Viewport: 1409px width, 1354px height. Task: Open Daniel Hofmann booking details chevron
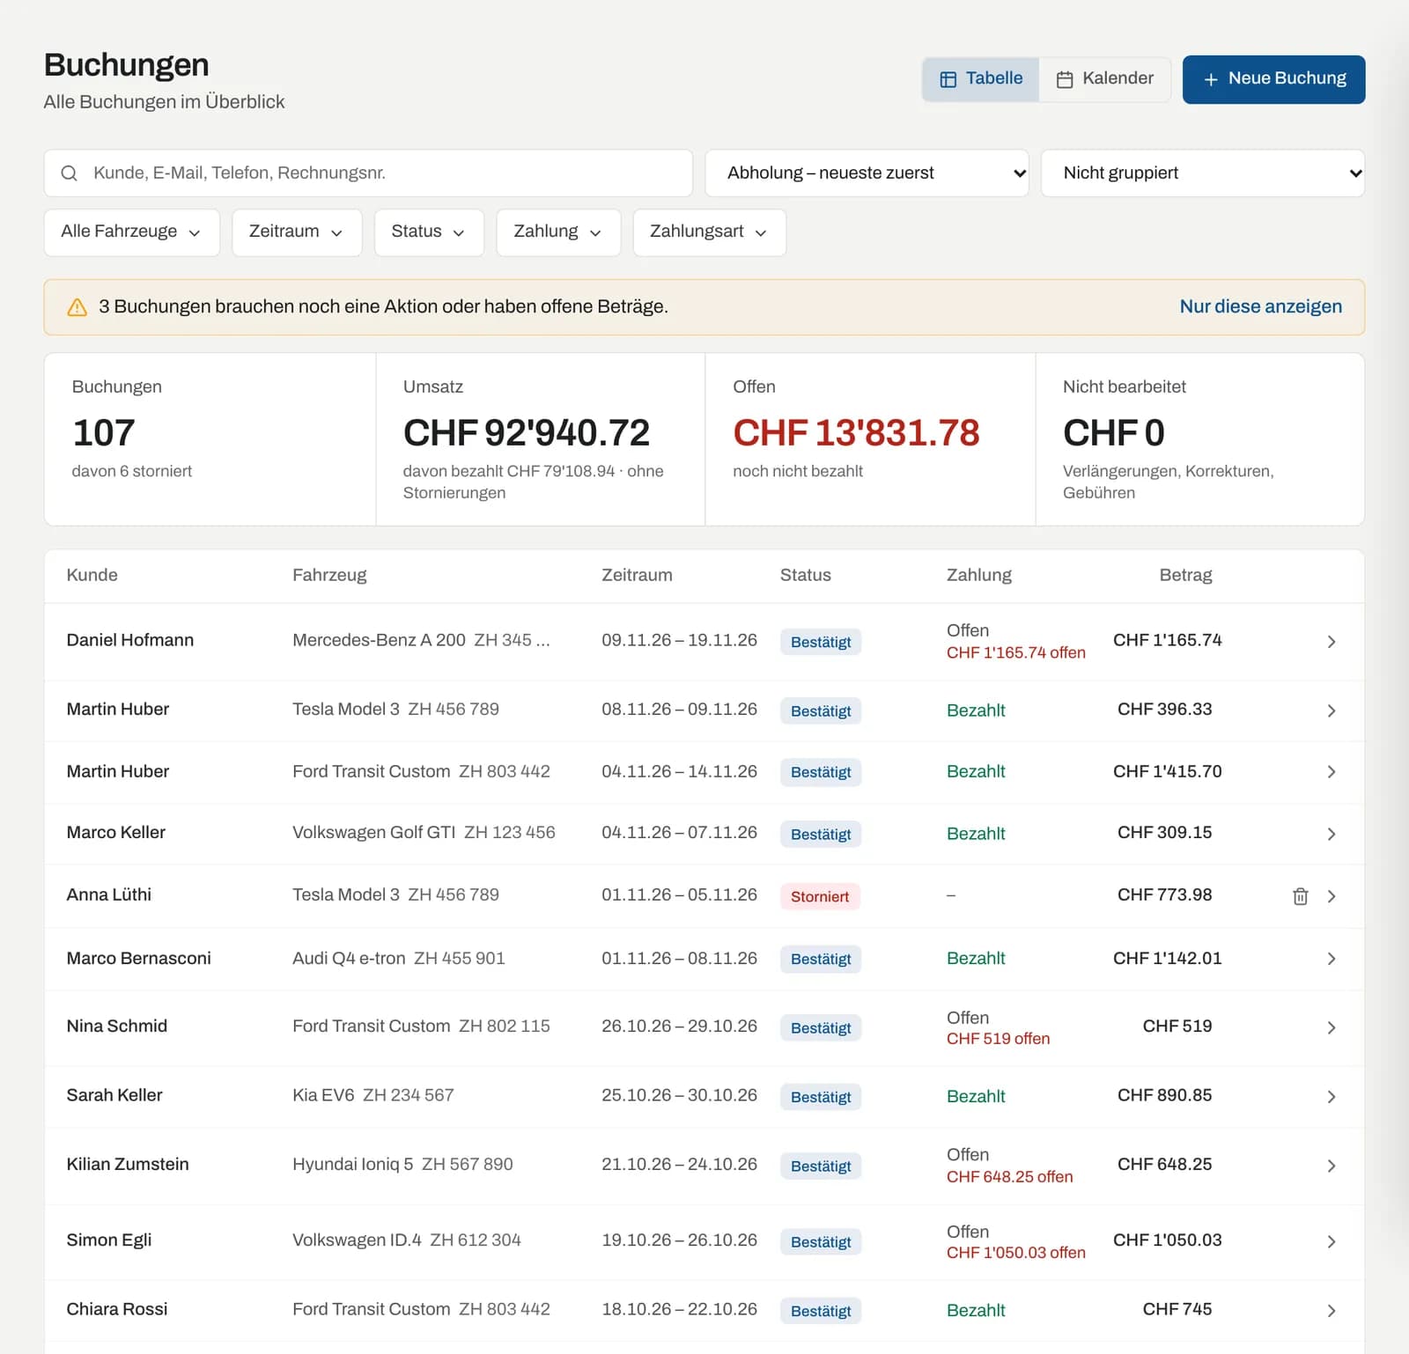click(x=1332, y=642)
